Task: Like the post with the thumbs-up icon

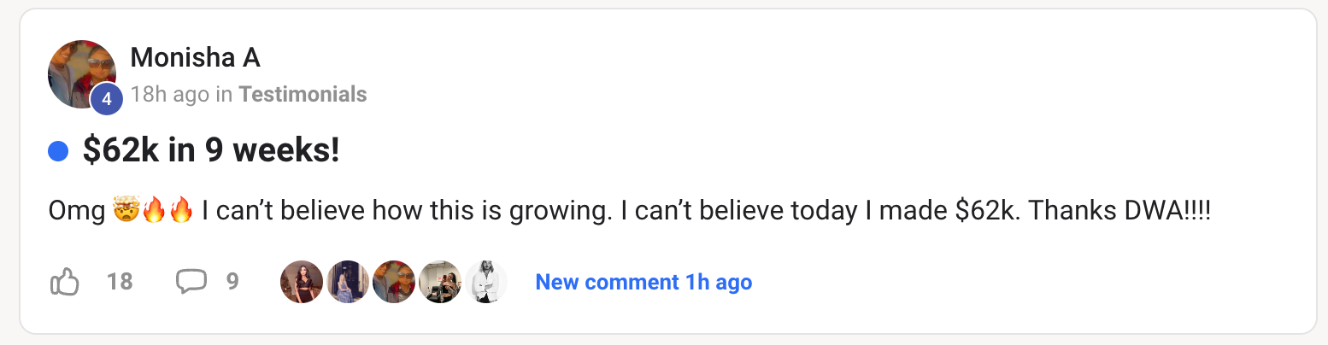Action: click(65, 282)
